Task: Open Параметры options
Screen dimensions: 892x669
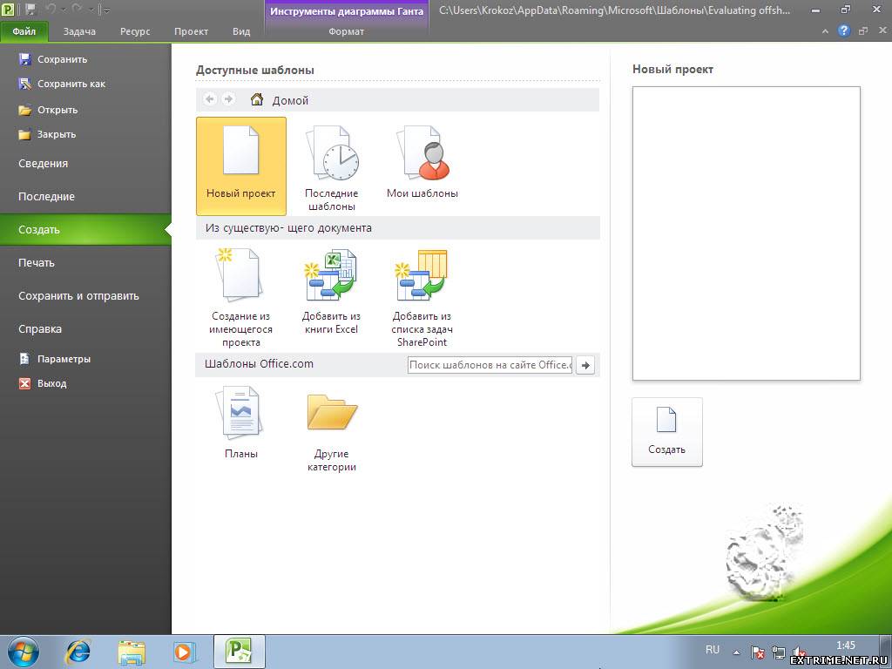Action: click(x=64, y=359)
